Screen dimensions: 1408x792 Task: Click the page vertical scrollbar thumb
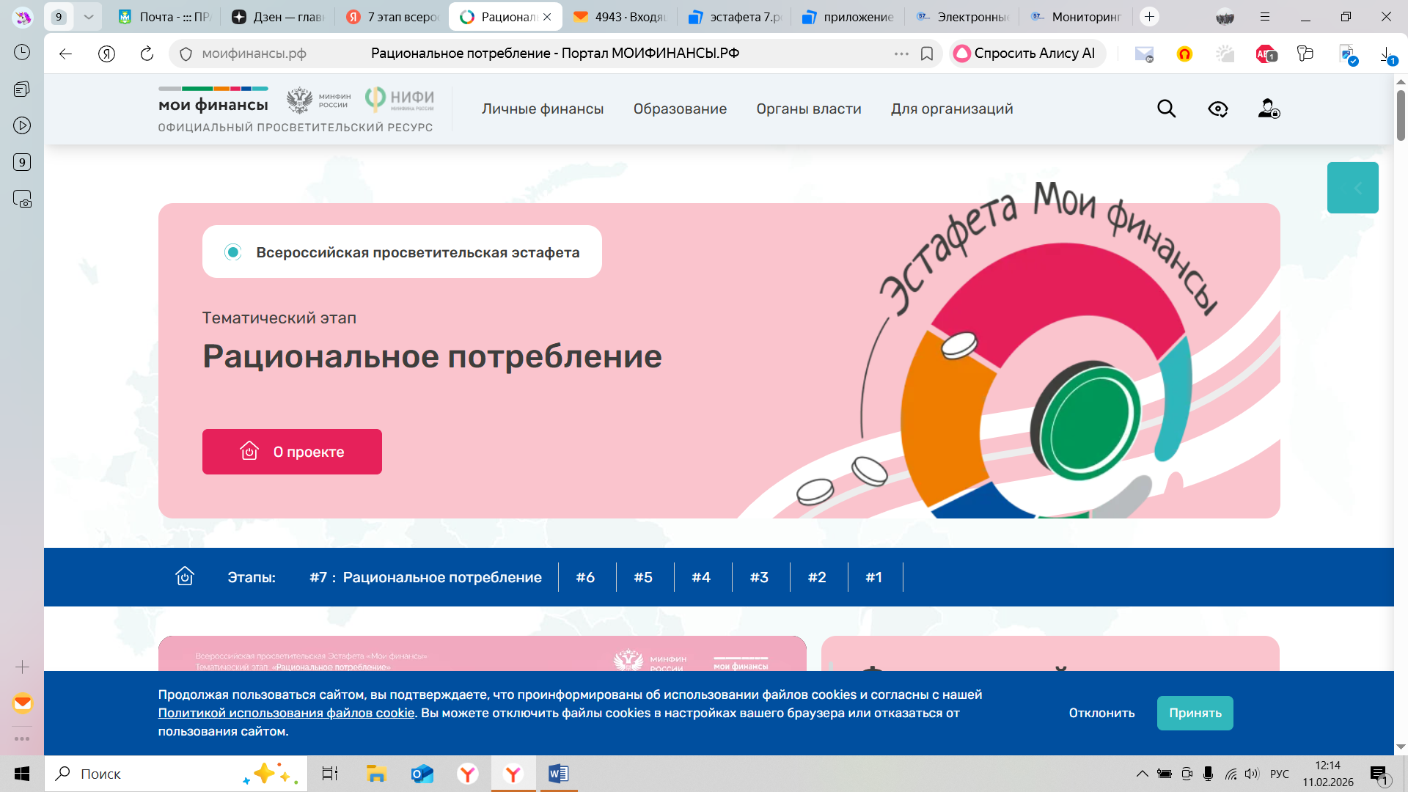(x=1401, y=114)
